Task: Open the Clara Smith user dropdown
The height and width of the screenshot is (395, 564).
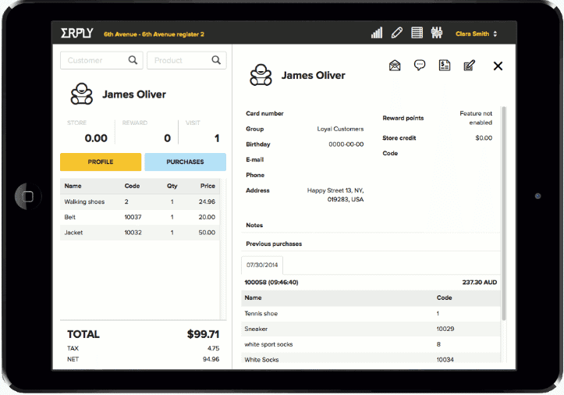Action: pos(476,34)
